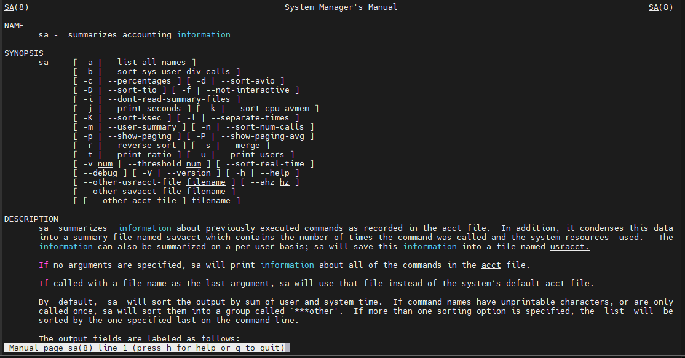Image resolution: width=685 pixels, height=358 pixels.
Task: Select the --list-all-names option text
Action: coord(147,63)
